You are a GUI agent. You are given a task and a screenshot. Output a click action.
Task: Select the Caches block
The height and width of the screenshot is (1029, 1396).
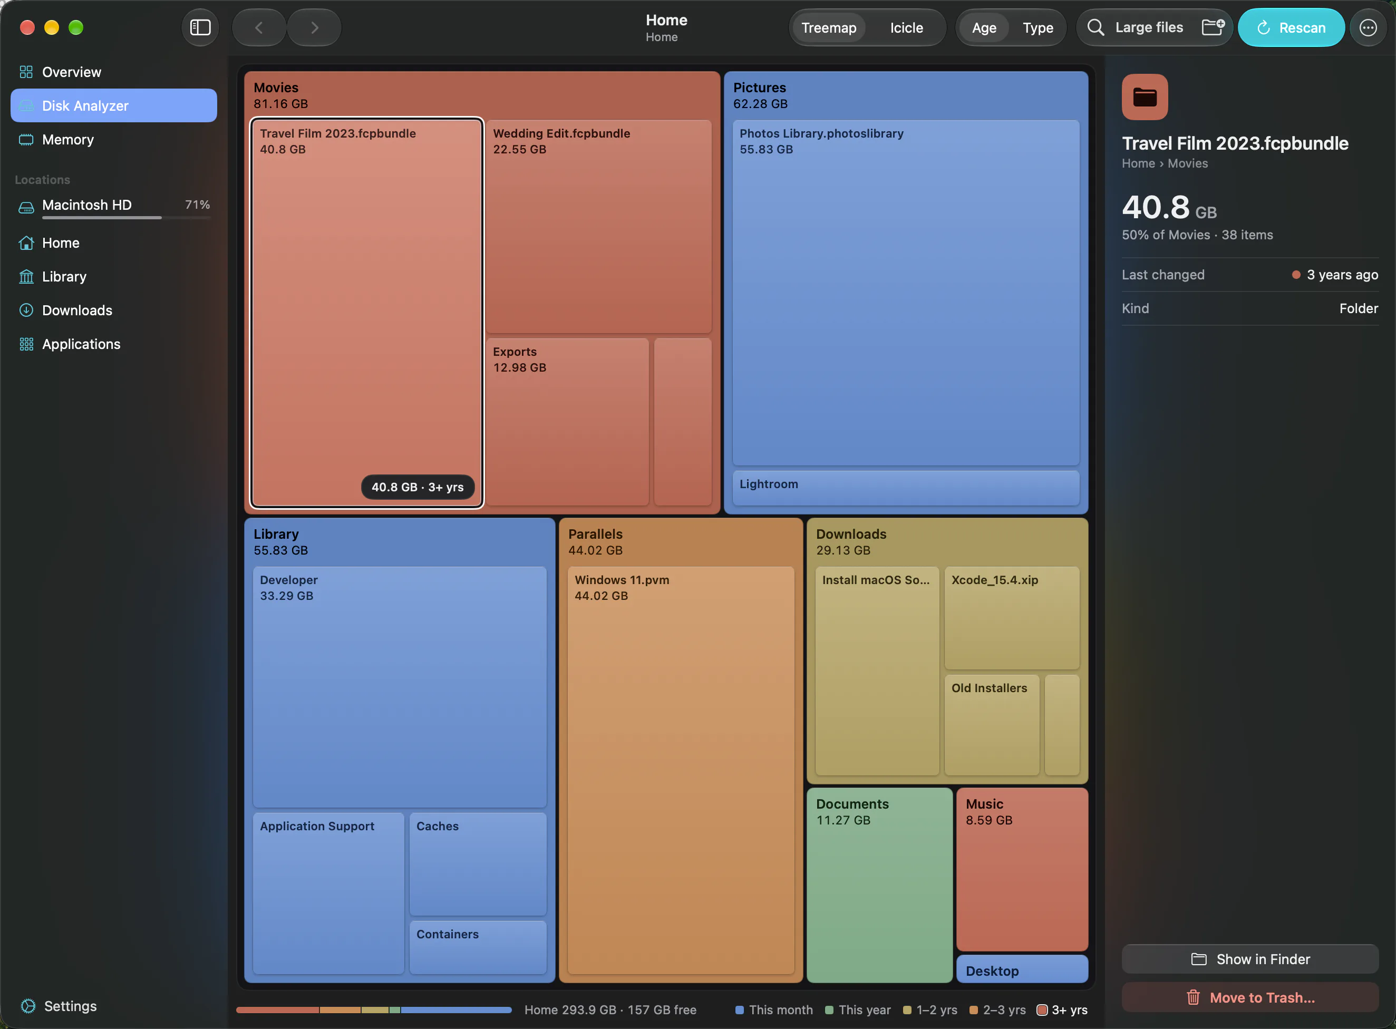coord(478,865)
